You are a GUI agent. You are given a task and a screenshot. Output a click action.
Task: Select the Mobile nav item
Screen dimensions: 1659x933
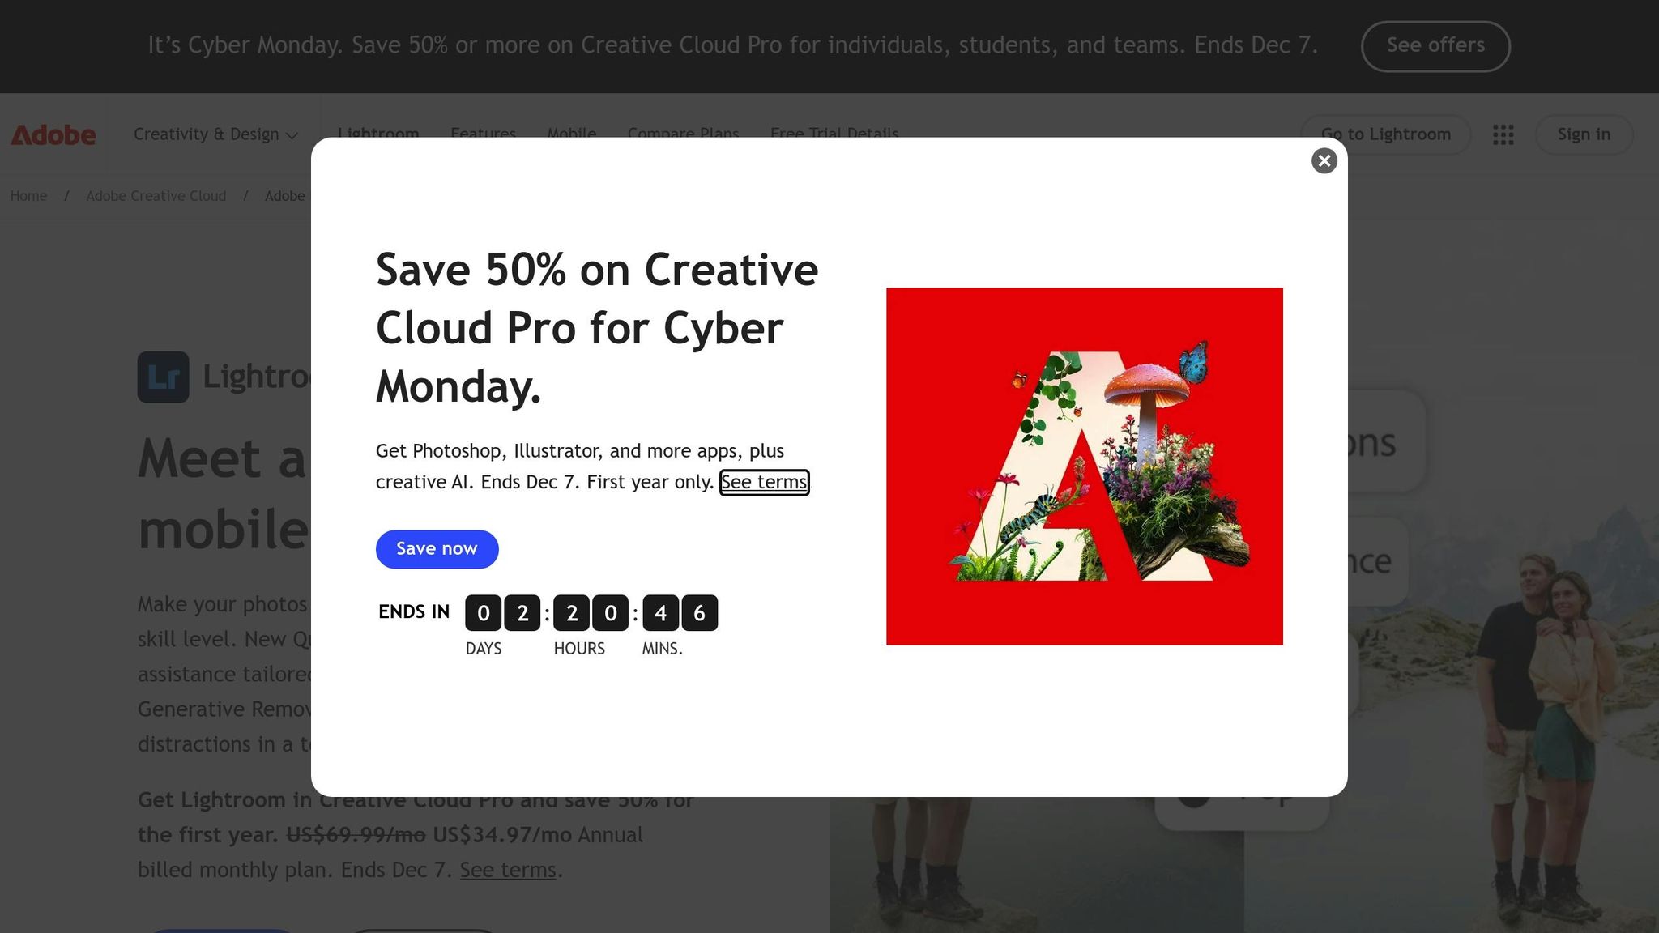pos(572,132)
